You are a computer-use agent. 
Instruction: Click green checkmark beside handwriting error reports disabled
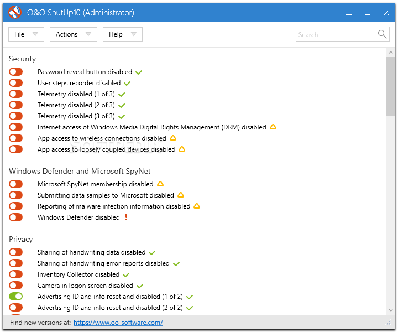(x=176, y=264)
